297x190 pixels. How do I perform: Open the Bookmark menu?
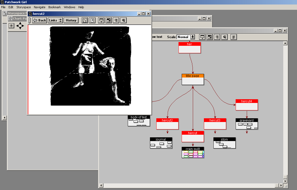[x=54, y=7]
